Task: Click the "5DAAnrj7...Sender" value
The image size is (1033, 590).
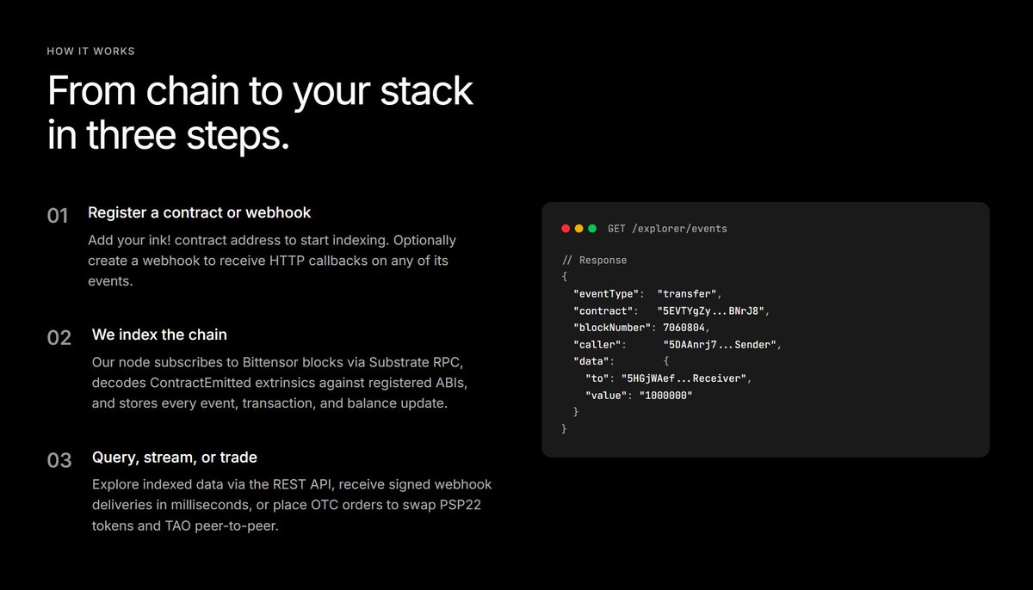Action: [721, 344]
